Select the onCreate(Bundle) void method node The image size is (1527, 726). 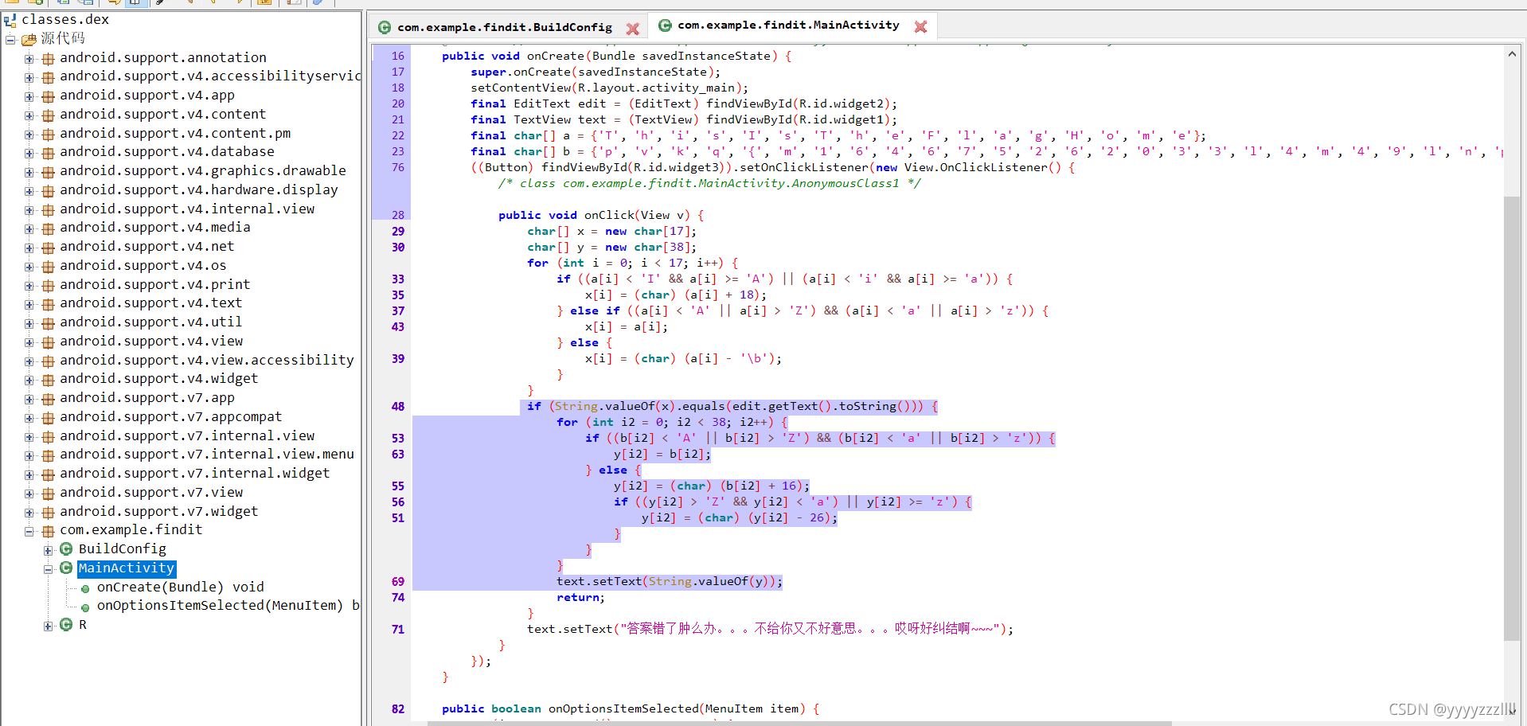tap(181, 587)
